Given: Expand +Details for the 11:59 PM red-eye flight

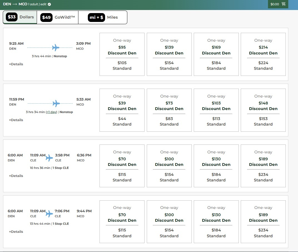Looking at the screenshot, I should click(x=16, y=120).
